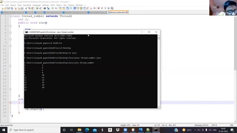Click the length : 473 status text
The height and width of the screenshot is (133, 237).
pyautogui.click(x=126, y=125)
